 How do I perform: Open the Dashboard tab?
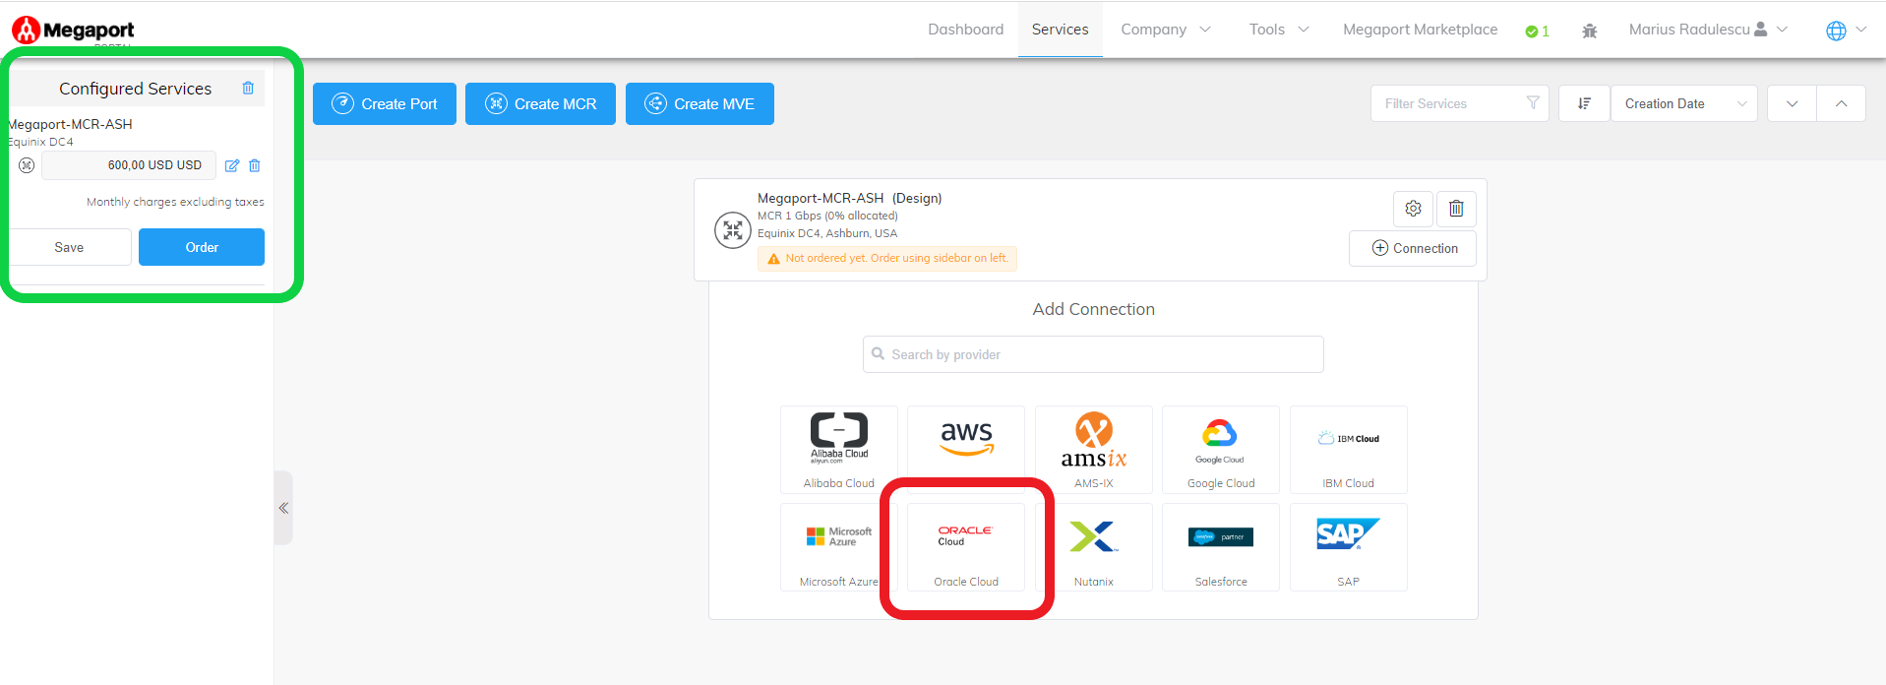tap(965, 30)
